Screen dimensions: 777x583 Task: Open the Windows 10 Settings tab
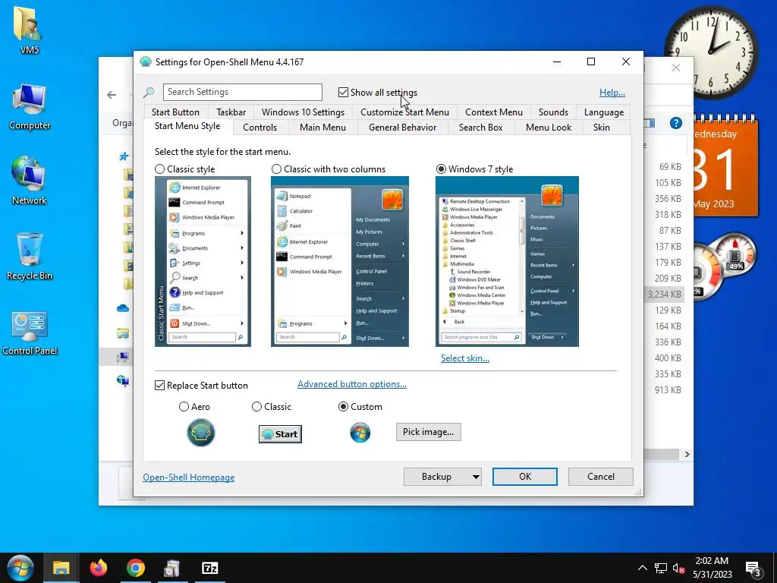coord(303,112)
